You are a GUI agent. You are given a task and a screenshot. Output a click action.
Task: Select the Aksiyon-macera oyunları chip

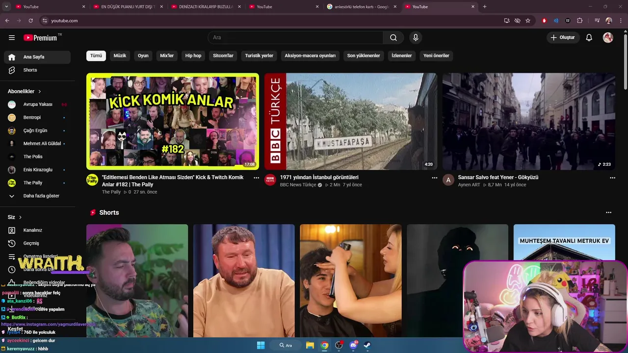[310, 56]
